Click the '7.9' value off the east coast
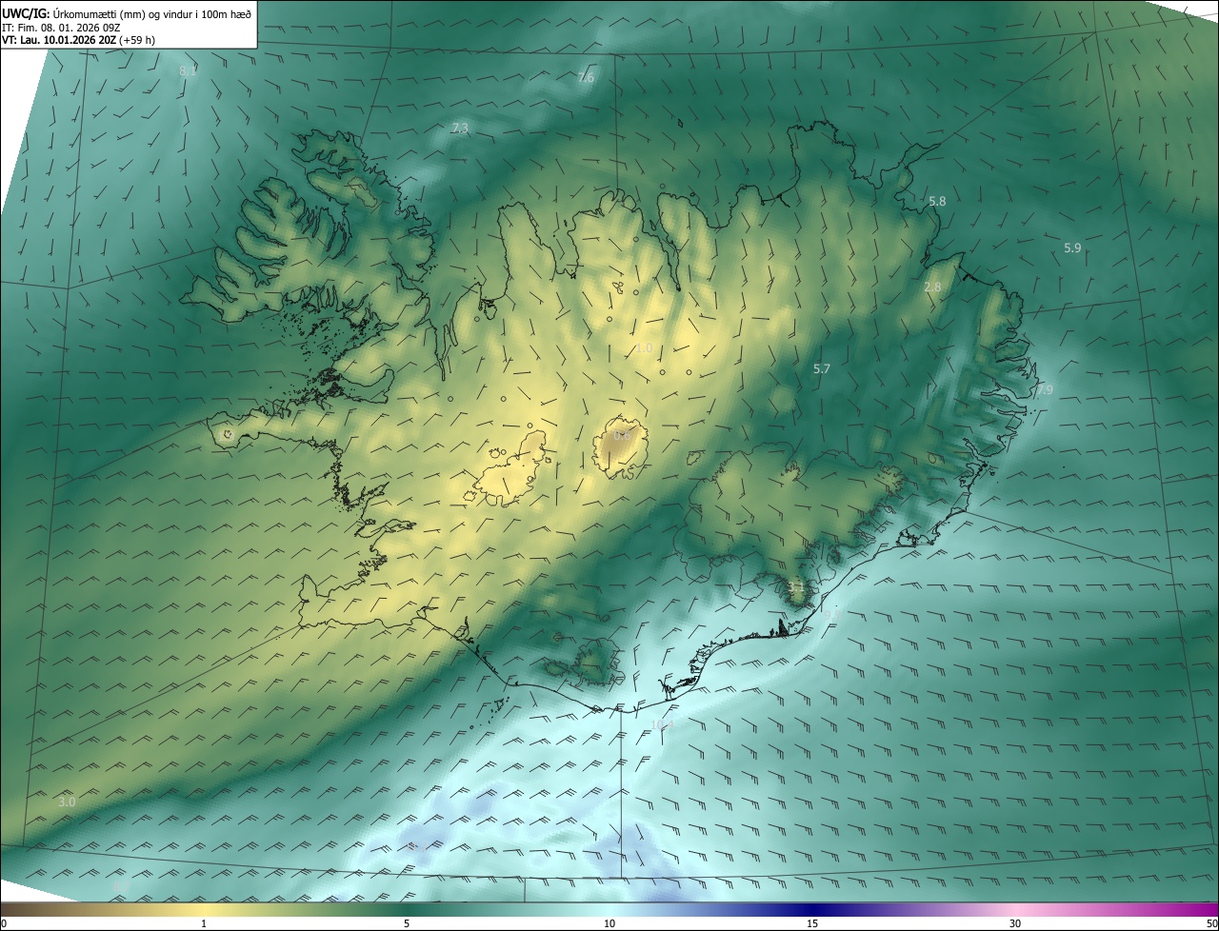 1045,390
